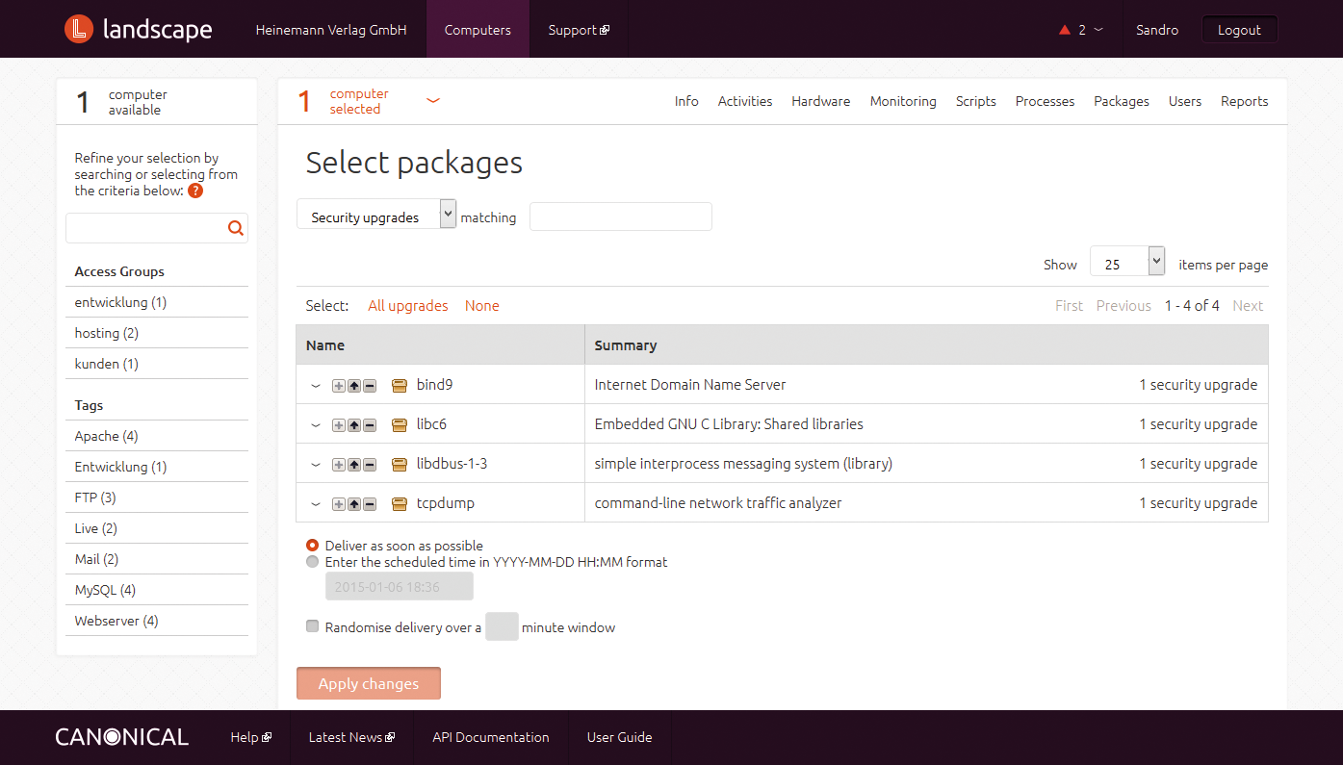1343x765 pixels.
Task: Mark libc6 for removal with the minus icon
Action: click(x=369, y=424)
